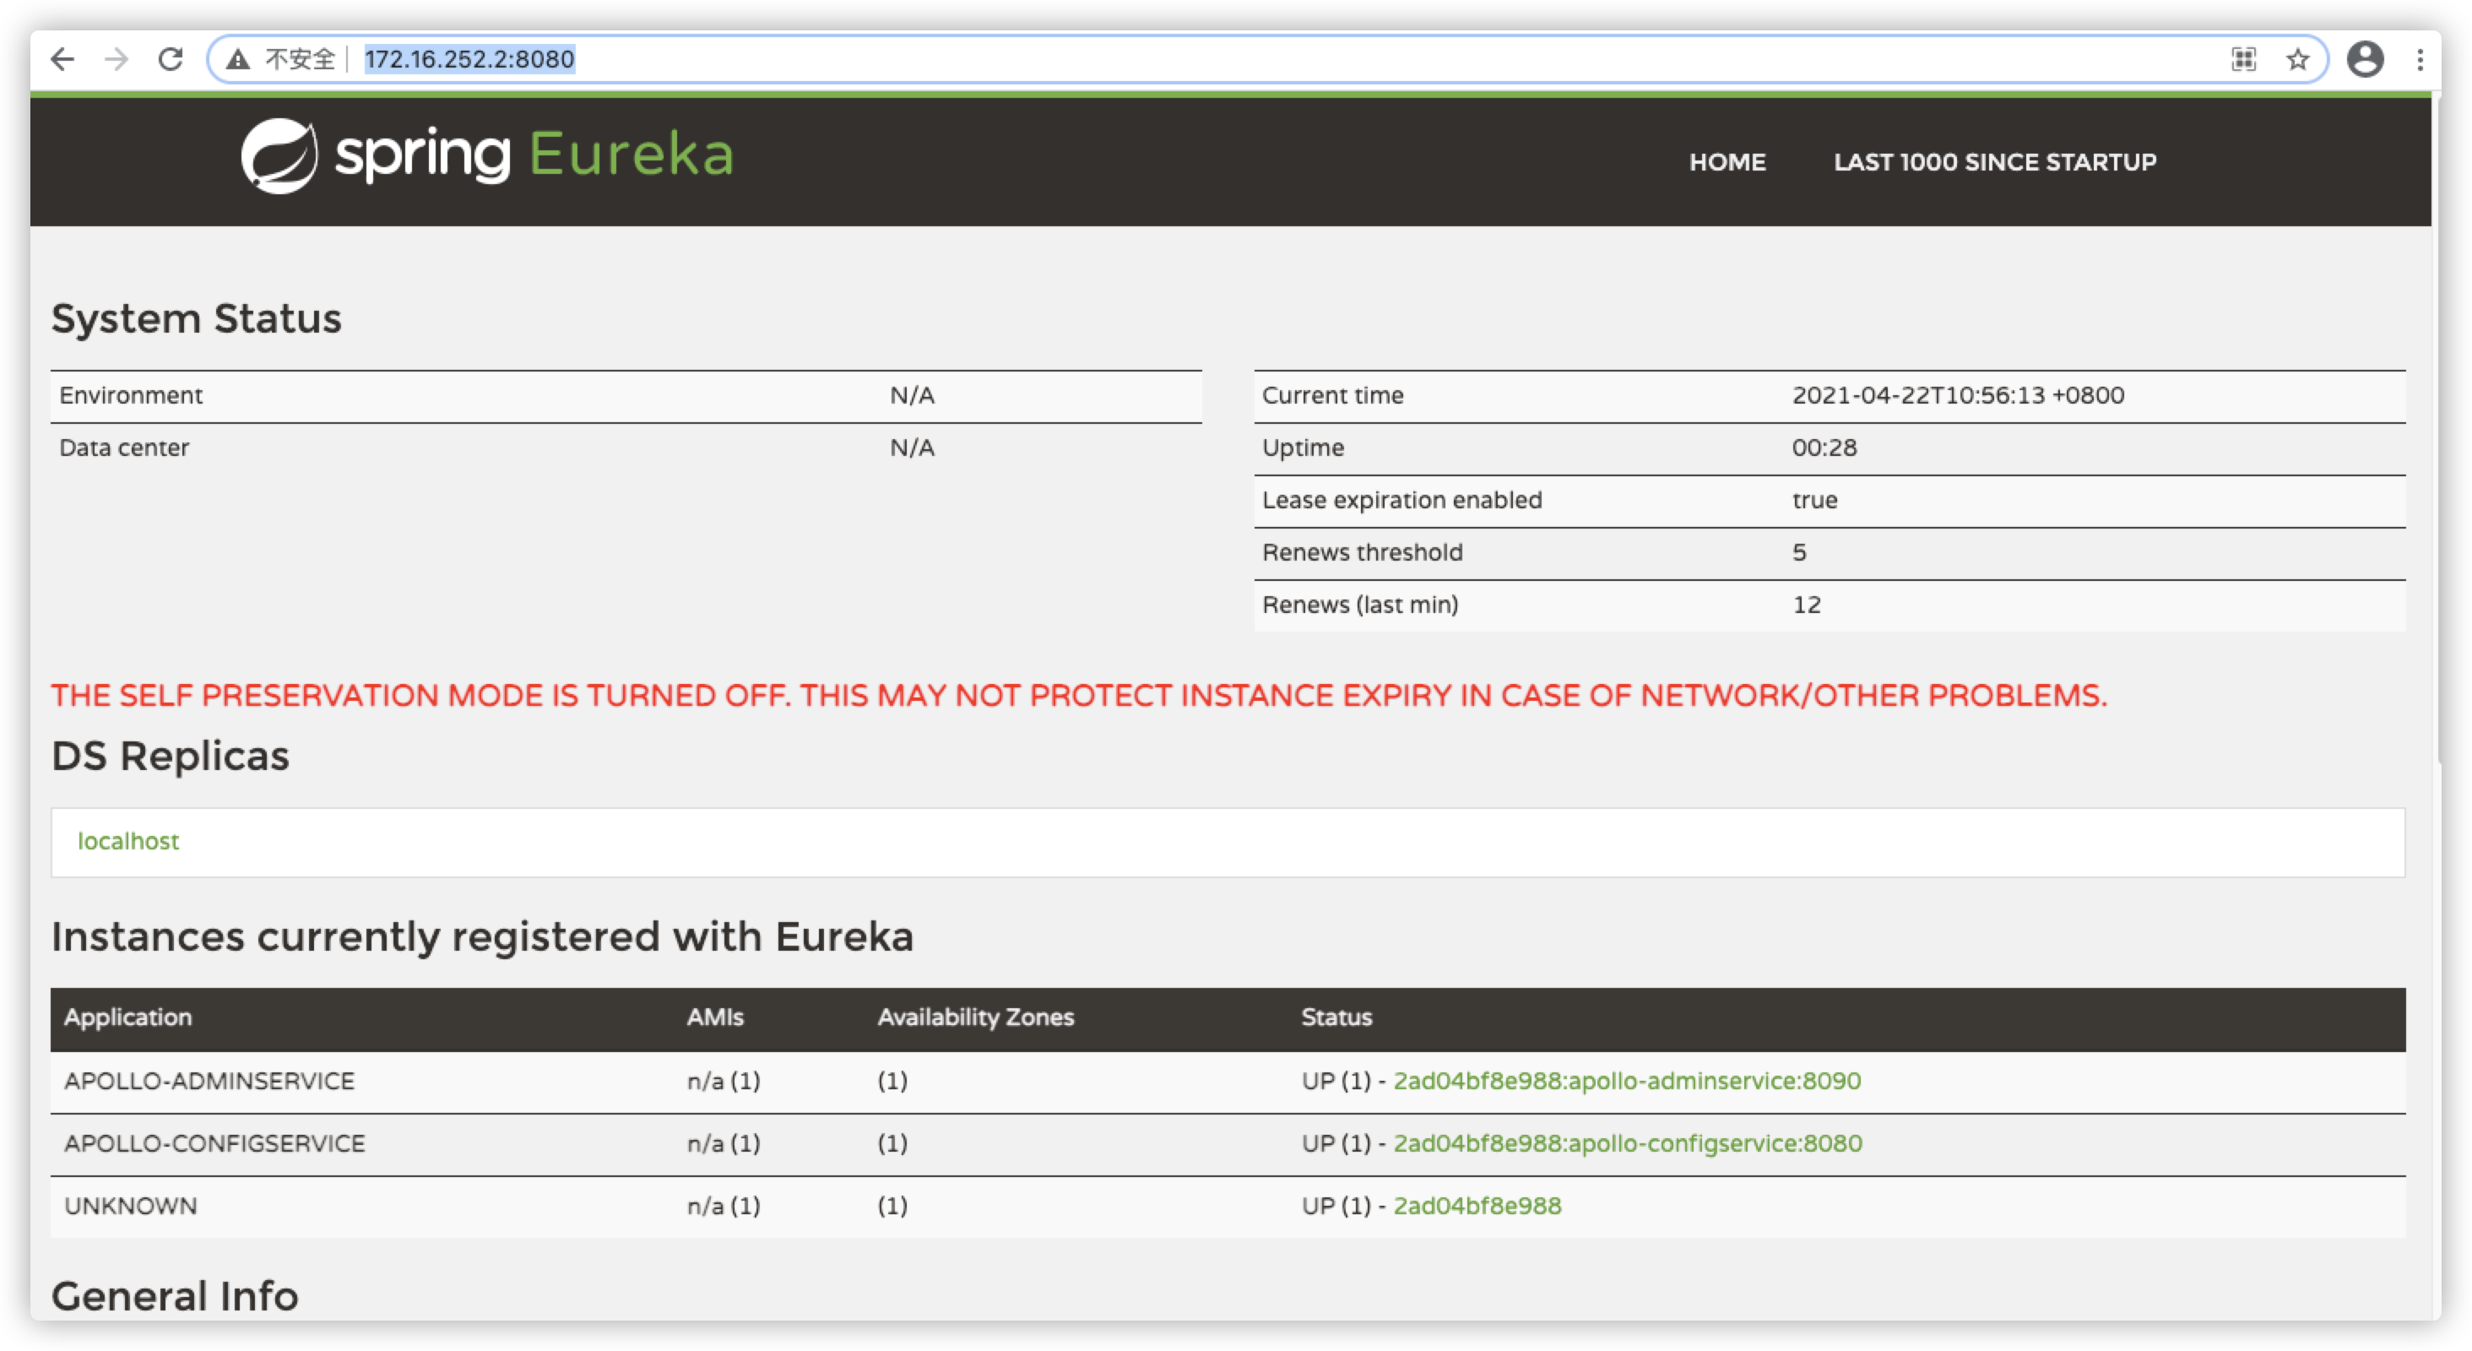Image resolution: width=2472 pixels, height=1351 pixels.
Task: Click the DS Replicas heading
Action: [170, 756]
